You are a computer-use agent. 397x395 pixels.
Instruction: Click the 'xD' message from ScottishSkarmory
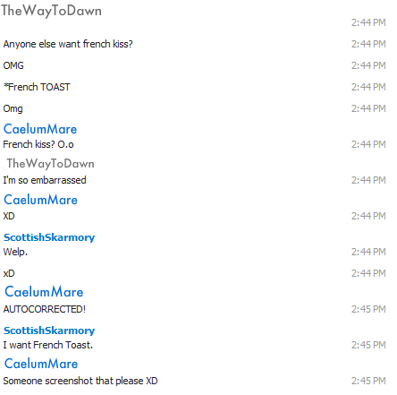(9, 273)
